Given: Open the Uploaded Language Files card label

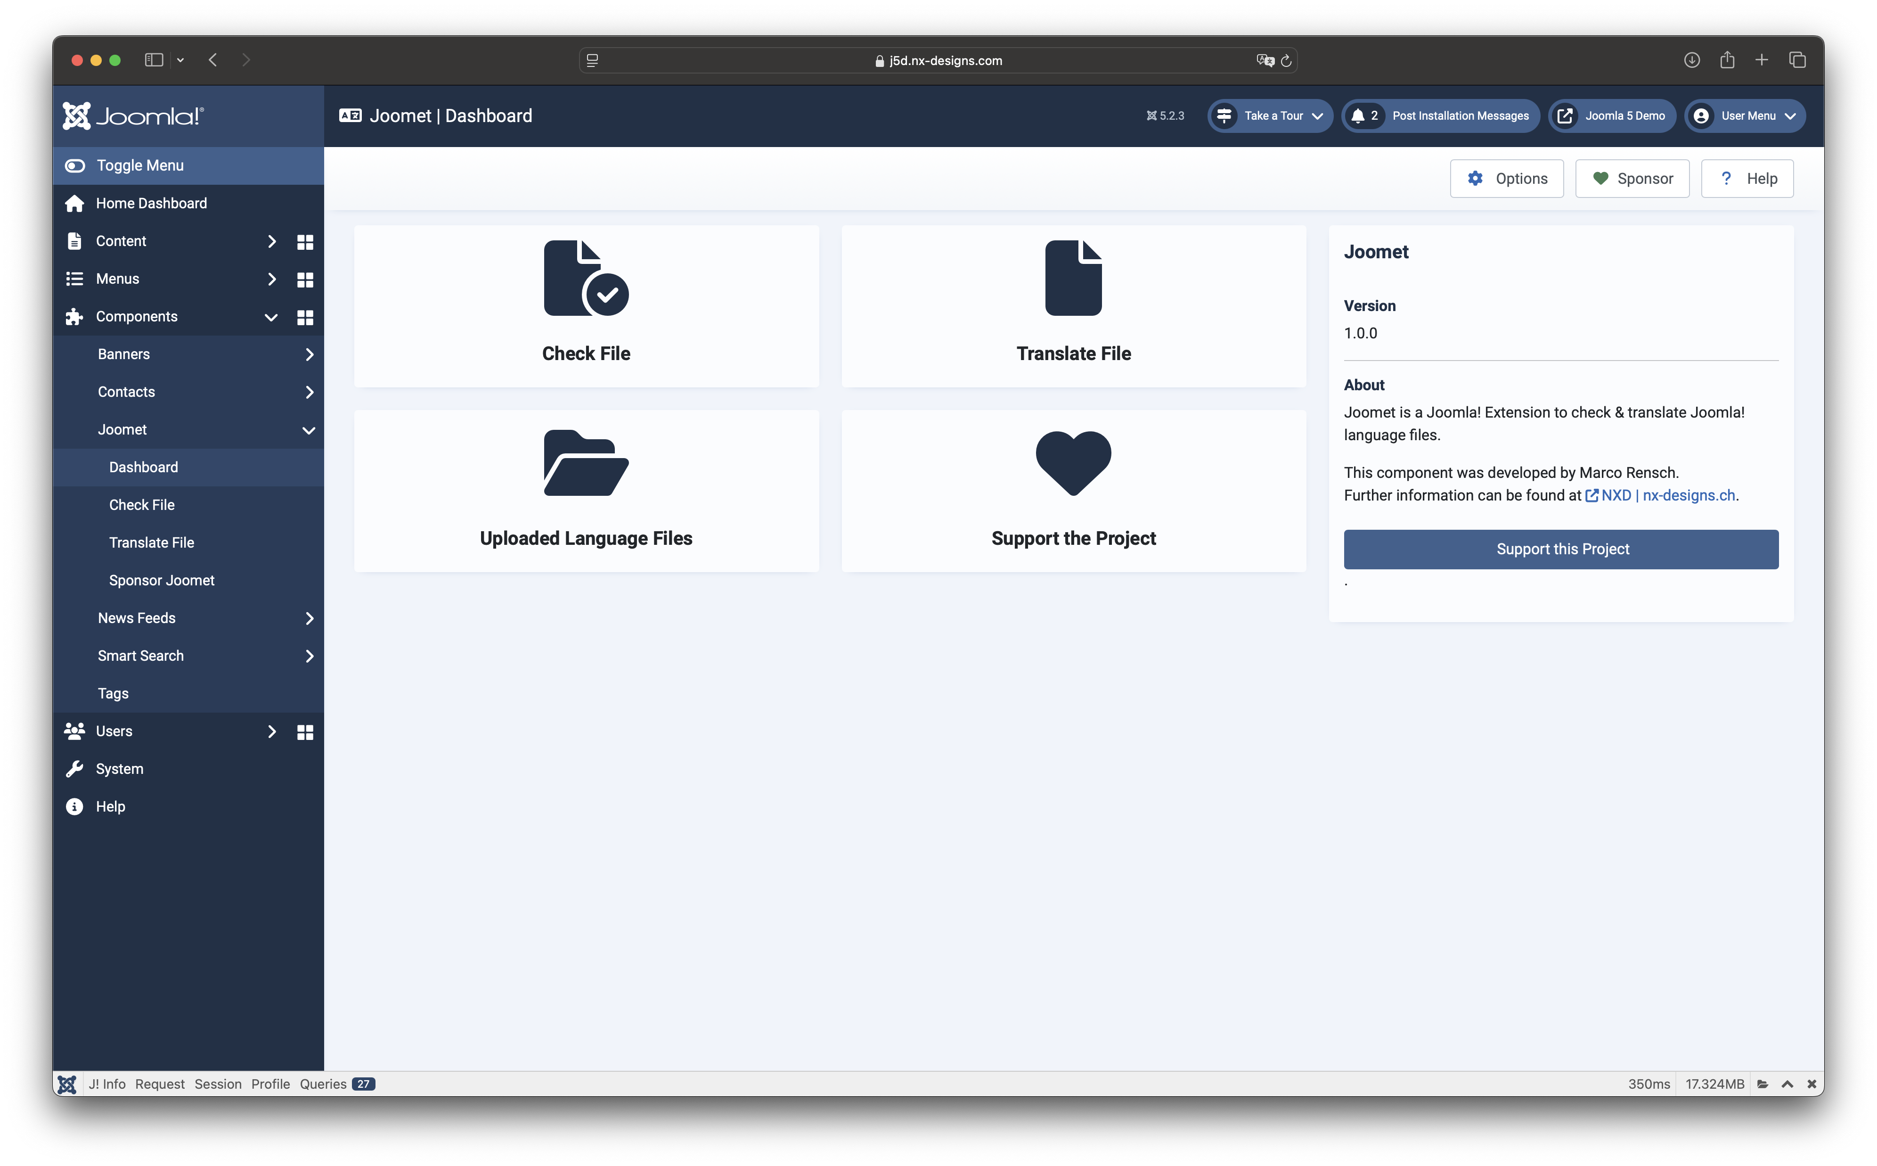Looking at the screenshot, I should [x=586, y=538].
